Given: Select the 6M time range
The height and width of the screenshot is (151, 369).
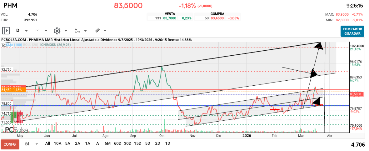Looking at the screenshot, I should point(107,143).
